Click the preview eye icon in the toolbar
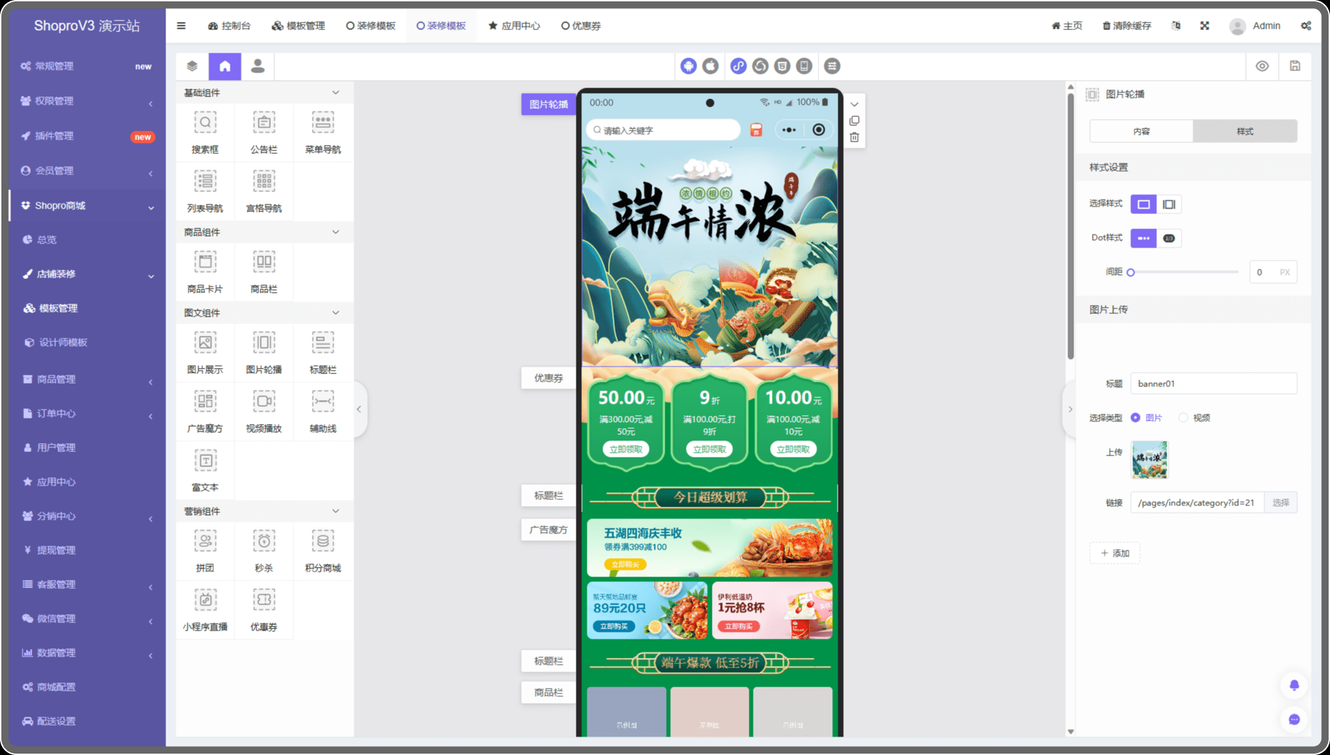 tap(1262, 66)
